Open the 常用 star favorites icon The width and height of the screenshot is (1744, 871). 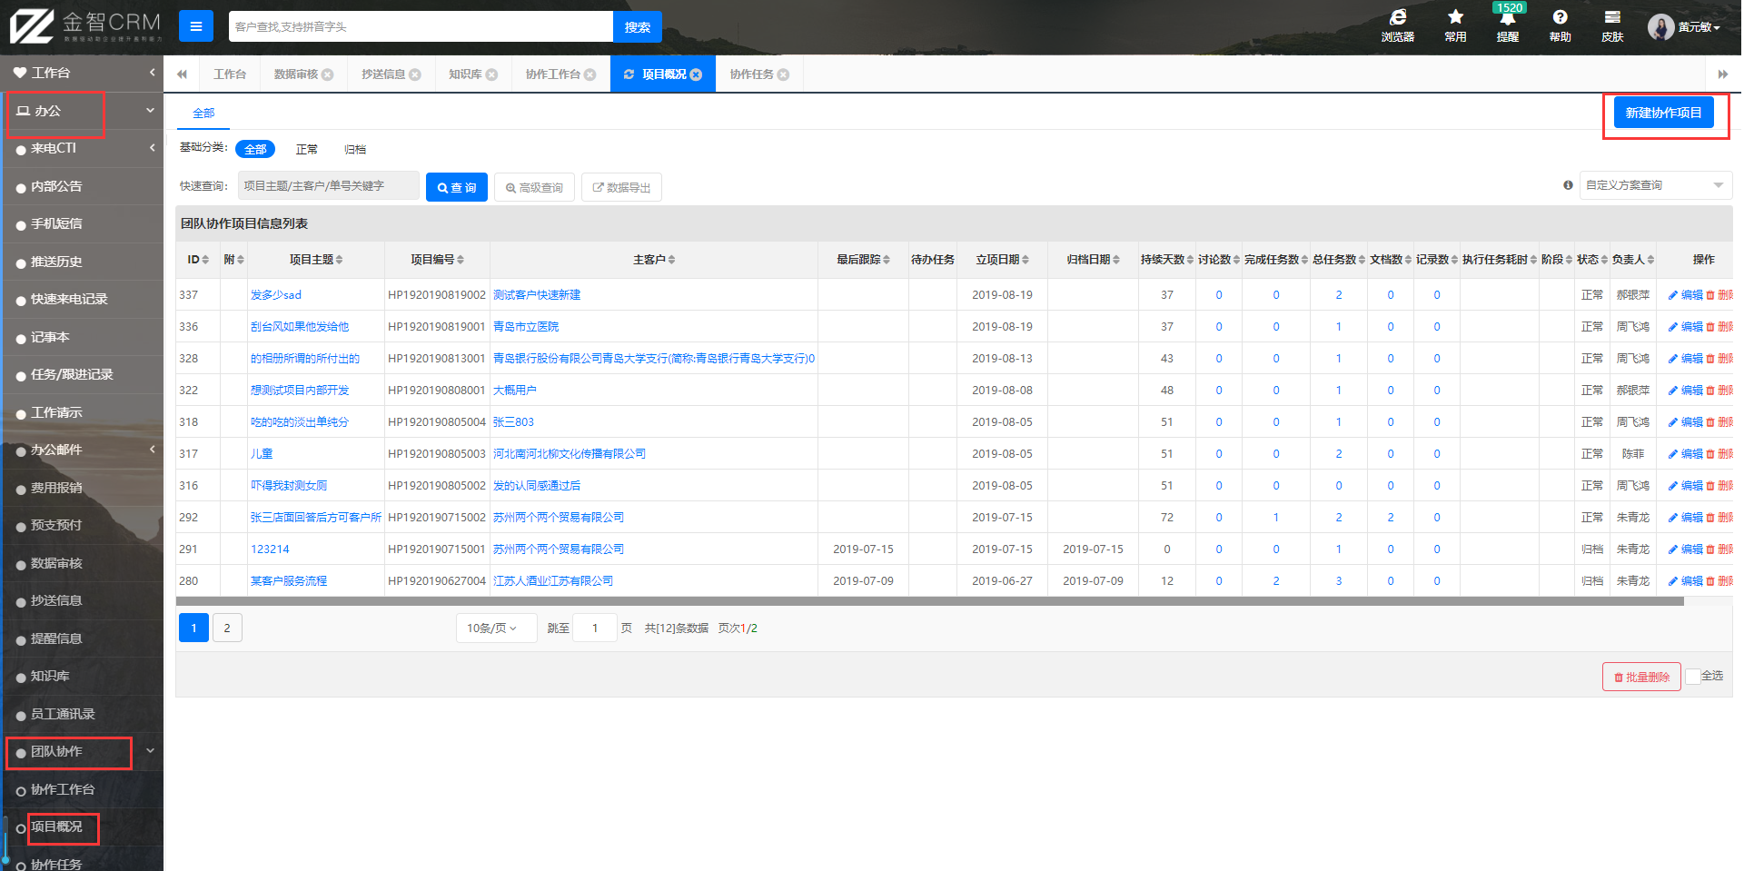coord(1455,25)
